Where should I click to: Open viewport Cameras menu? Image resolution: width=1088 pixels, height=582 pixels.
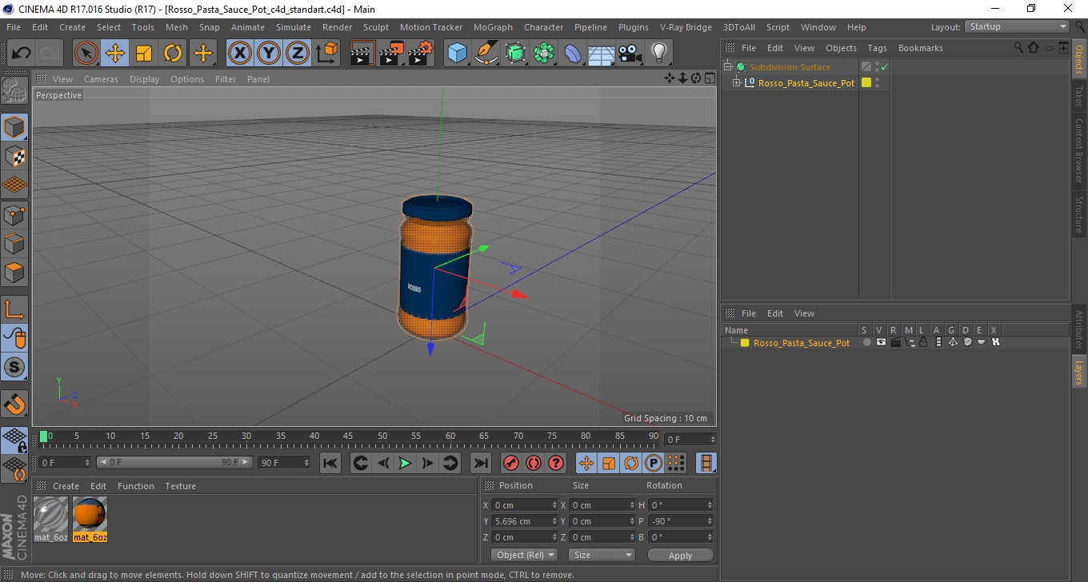tap(101, 79)
